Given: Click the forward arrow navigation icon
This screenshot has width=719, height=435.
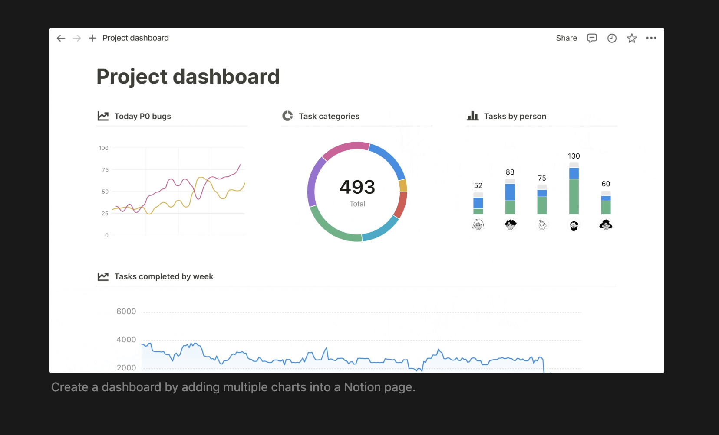Looking at the screenshot, I should [x=77, y=38].
